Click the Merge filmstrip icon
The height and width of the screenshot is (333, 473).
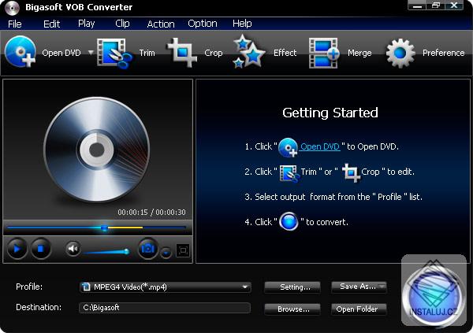pyautogui.click(x=324, y=53)
